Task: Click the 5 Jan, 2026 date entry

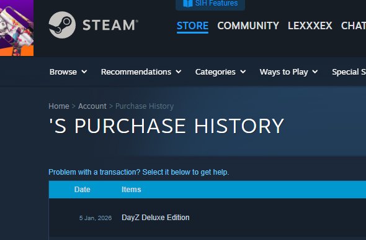Action: pos(96,218)
